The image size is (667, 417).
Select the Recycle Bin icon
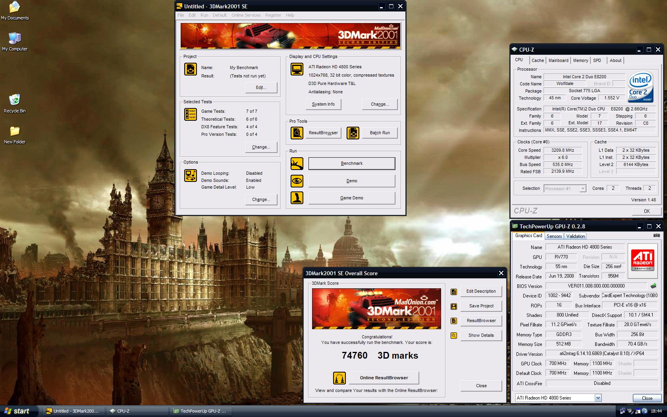click(15, 103)
